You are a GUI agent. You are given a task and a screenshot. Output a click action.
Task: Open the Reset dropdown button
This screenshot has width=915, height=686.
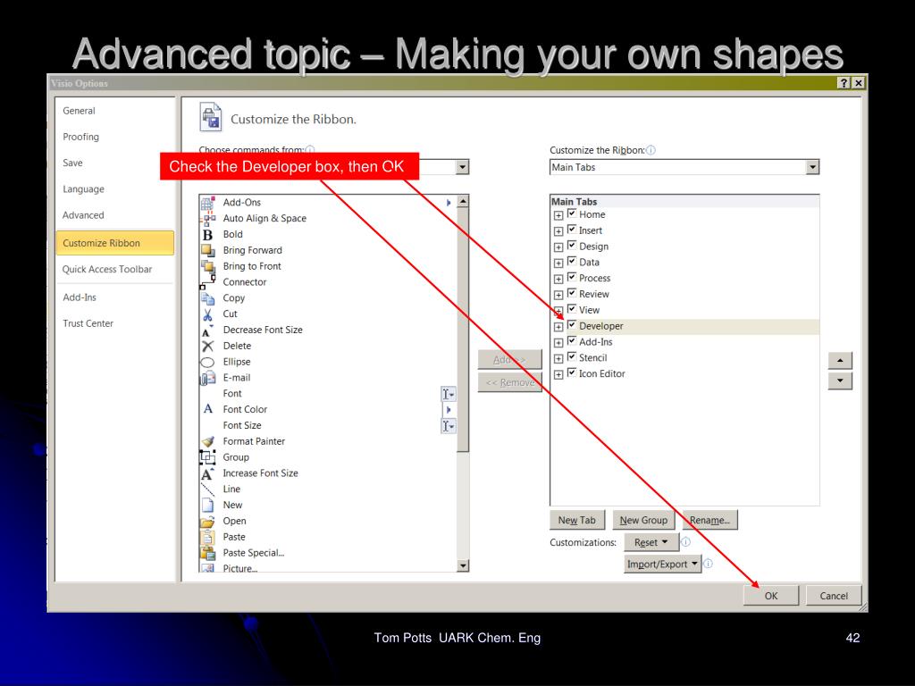pos(651,542)
